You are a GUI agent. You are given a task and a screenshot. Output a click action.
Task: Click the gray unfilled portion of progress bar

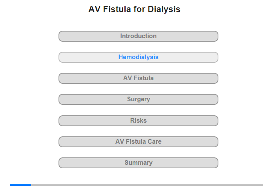[x=147, y=185]
